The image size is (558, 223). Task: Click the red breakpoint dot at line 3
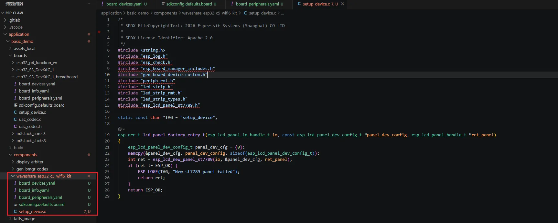99,32
